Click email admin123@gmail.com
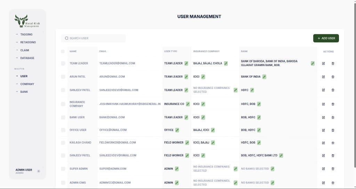Image resolution: width=356 pixels, height=189 pixels. coord(115,183)
